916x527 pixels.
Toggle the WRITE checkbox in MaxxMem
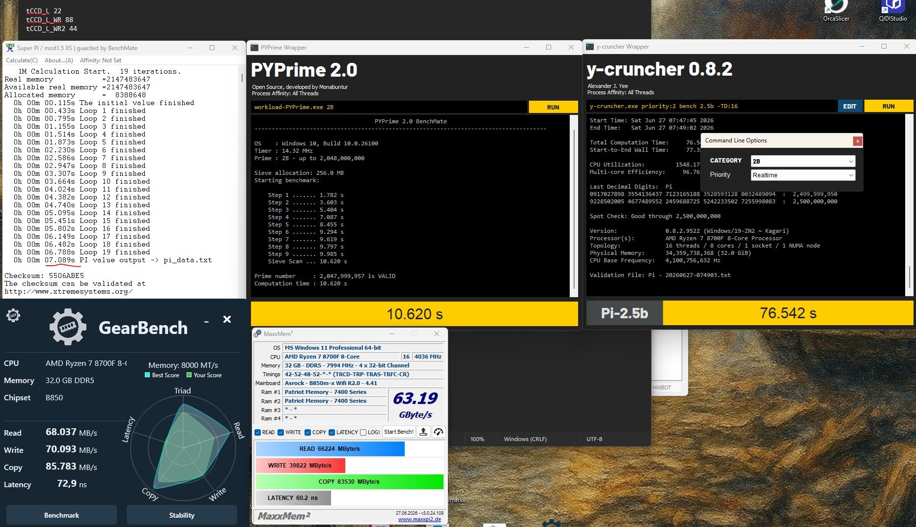pos(280,432)
